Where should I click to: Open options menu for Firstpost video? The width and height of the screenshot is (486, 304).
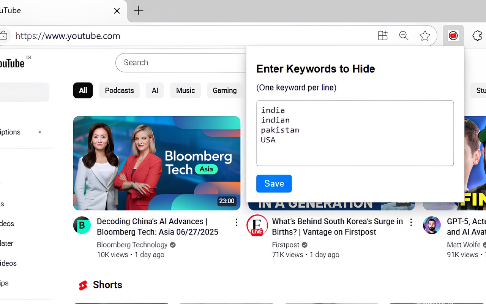411,222
